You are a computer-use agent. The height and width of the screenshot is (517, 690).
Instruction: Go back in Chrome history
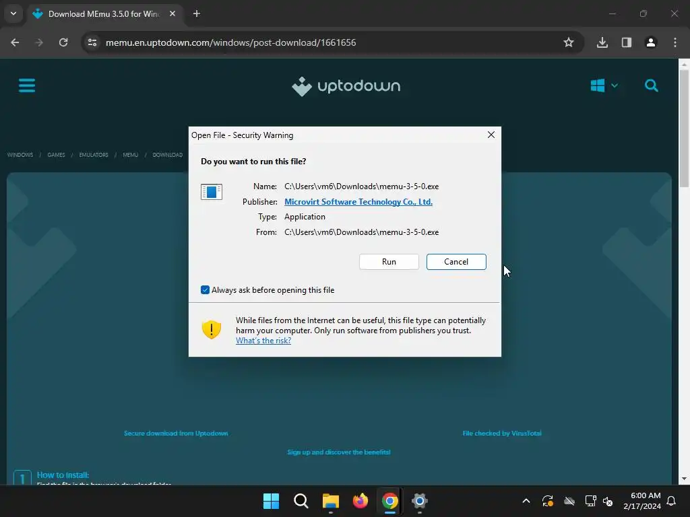(15, 42)
